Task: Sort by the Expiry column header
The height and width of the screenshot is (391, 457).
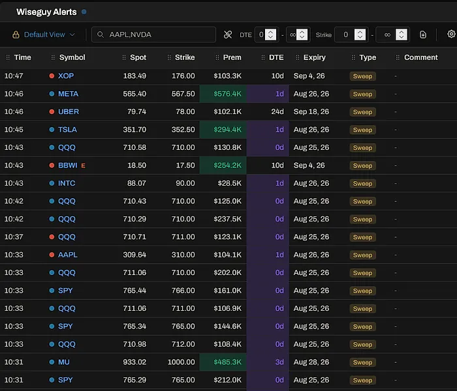Action: pos(315,57)
